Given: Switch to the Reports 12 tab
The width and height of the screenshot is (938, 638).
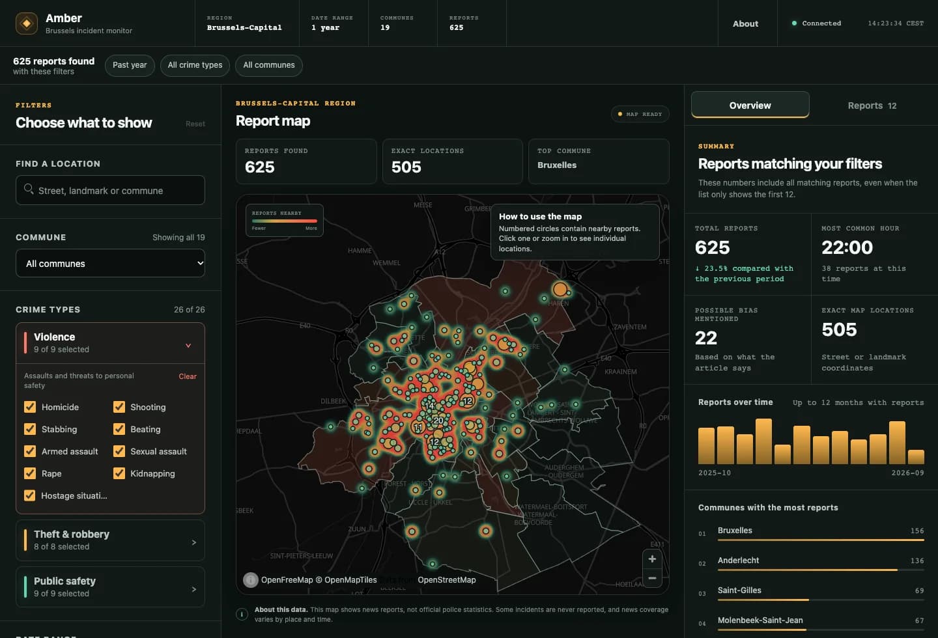Looking at the screenshot, I should coord(872,105).
